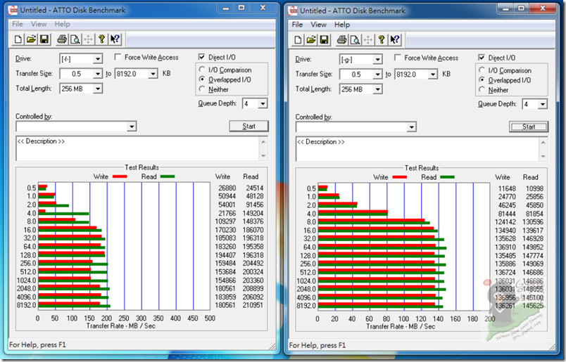The height and width of the screenshot is (362, 566).
Task: Select Overlapped I/O radio in left window
Action: 202,79
